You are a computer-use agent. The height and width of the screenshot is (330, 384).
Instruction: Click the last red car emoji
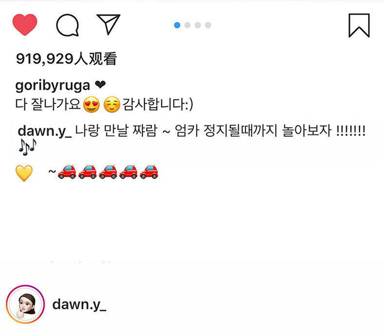(149, 172)
